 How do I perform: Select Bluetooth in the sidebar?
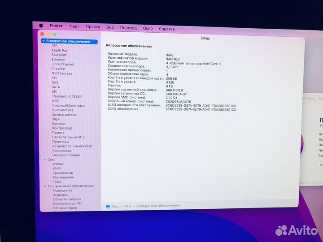[x=59, y=55]
